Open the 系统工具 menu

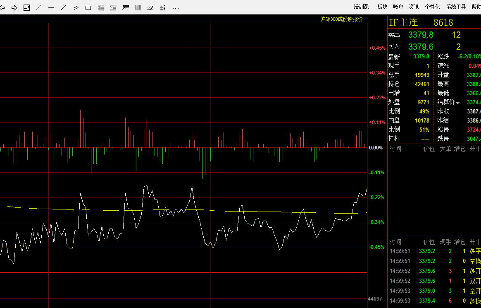click(456, 7)
